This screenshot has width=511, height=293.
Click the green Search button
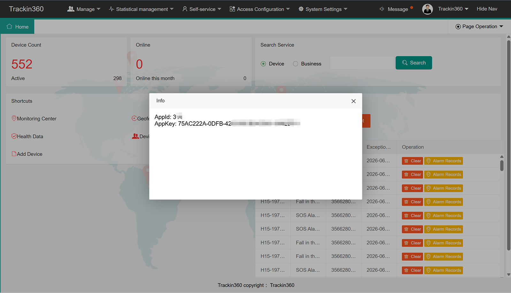point(414,63)
